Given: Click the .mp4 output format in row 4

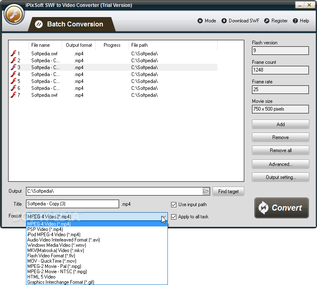Looking at the screenshot, I should pyautogui.click(x=78, y=74).
